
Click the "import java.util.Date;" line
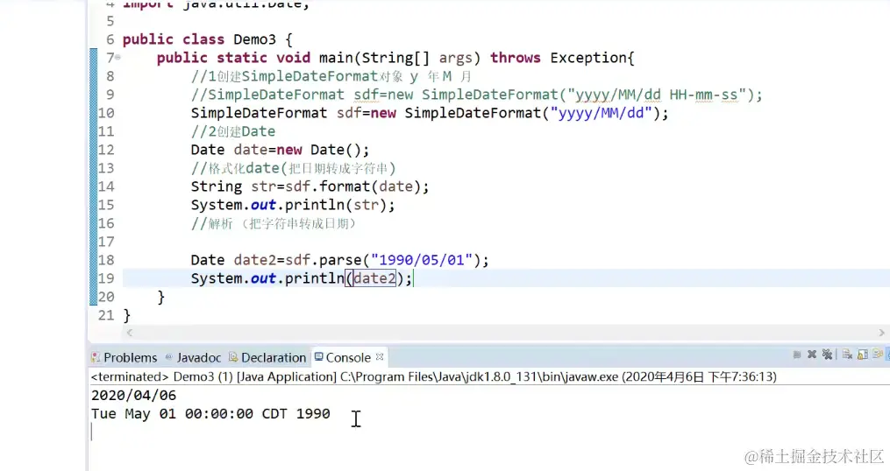pos(216,4)
